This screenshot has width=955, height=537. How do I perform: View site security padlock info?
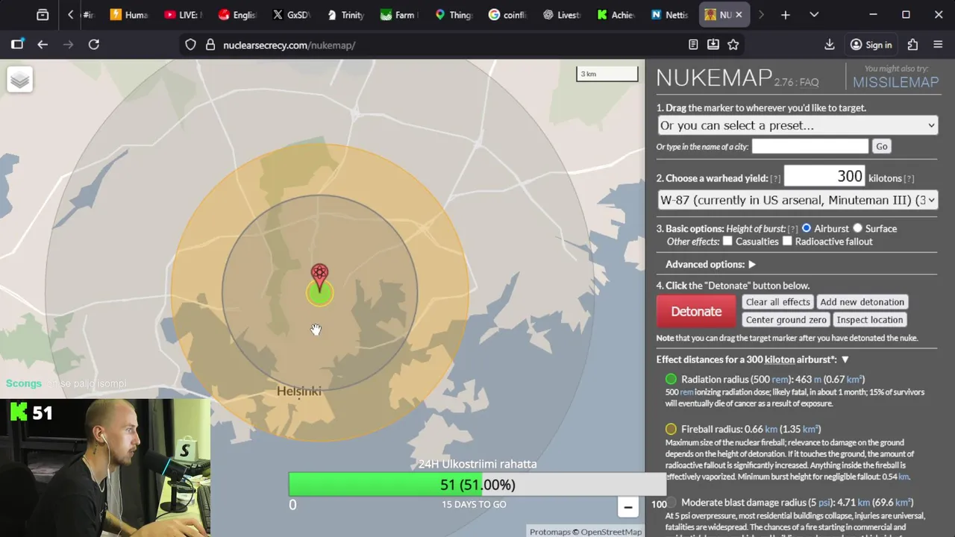click(x=210, y=45)
